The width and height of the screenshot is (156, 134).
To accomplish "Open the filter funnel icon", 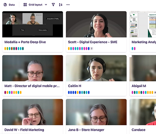I will (53, 5).
